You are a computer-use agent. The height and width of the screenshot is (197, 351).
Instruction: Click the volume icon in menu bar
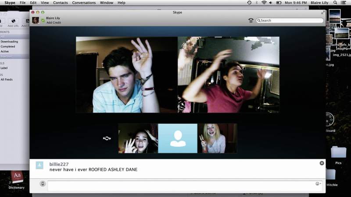coord(271,3)
